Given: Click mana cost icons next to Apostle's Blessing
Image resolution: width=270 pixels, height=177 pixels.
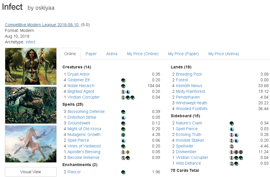Looking at the screenshot, I should pos(125,152).
